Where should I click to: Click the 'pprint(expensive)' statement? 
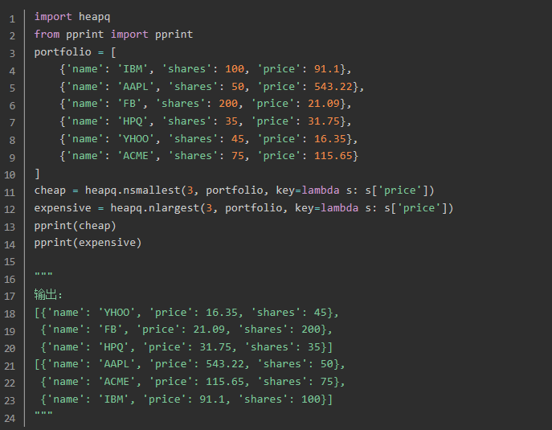click(88, 243)
